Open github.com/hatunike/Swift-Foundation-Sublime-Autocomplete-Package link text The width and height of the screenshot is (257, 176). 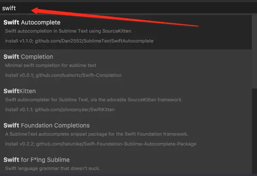tap(116, 144)
